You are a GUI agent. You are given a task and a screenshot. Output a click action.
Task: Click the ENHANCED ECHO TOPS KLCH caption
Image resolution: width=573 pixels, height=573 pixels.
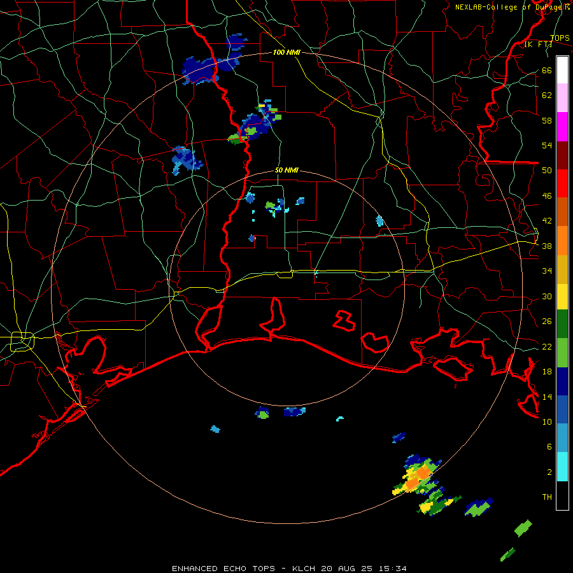tap(289, 569)
